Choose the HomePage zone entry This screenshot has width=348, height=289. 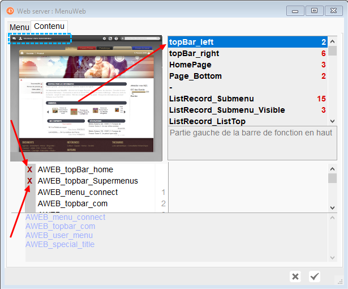[x=247, y=65]
